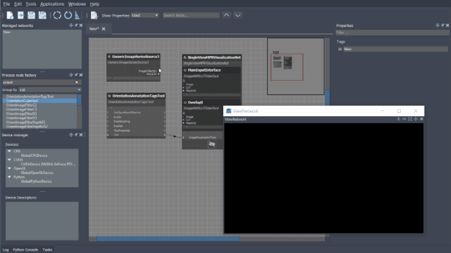
Task: Select GlobalPythonDevice in device tree
Action: pos(36,181)
